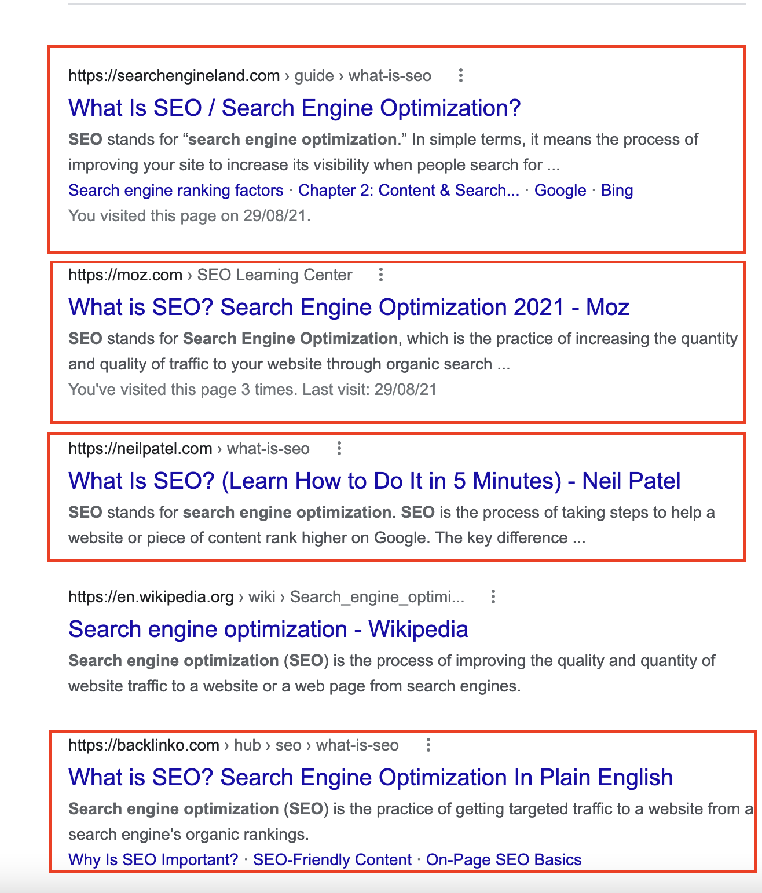
Task: Click the searchengineland.com breadcrumb URL
Action: 173,75
